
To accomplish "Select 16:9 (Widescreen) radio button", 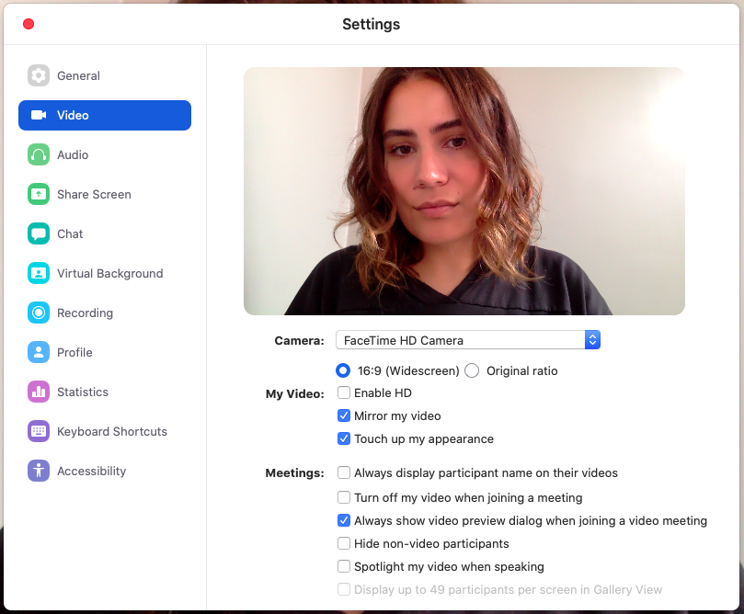I will point(343,370).
